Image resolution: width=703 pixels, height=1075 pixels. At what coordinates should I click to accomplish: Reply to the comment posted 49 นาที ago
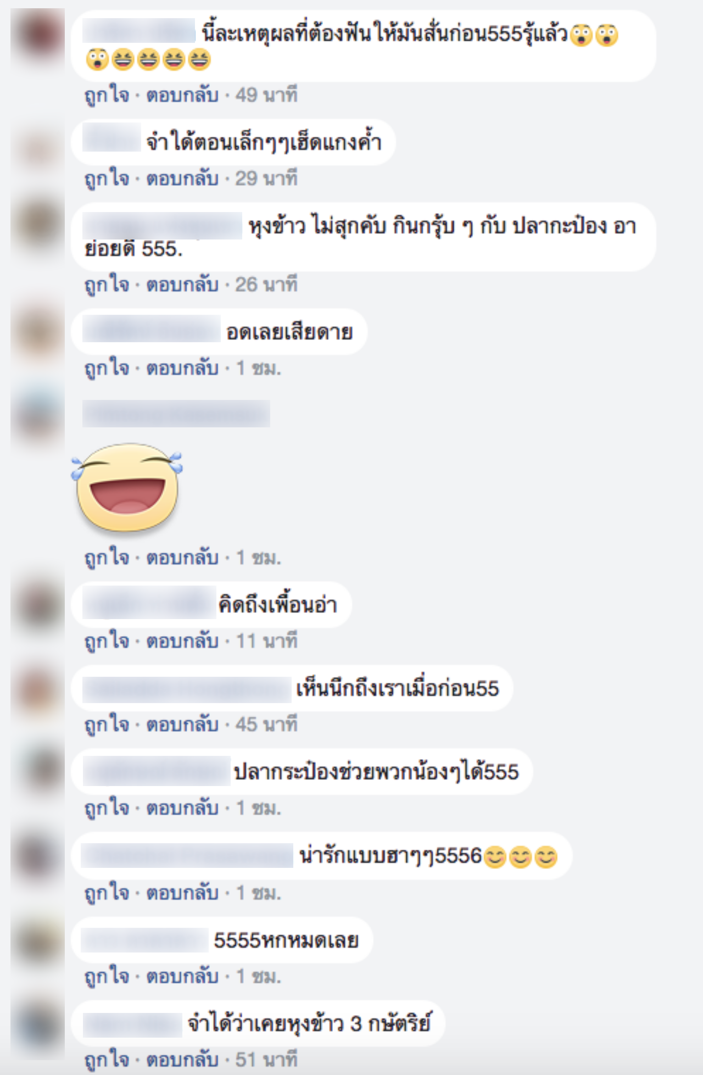(x=182, y=94)
